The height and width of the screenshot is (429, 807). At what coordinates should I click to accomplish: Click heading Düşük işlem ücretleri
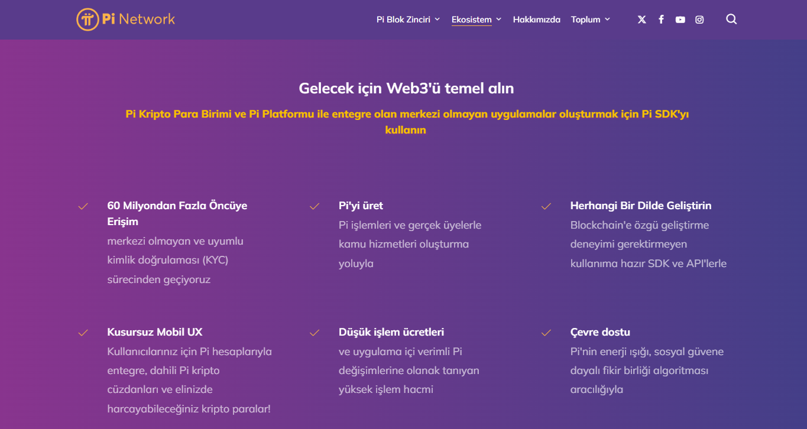(391, 332)
